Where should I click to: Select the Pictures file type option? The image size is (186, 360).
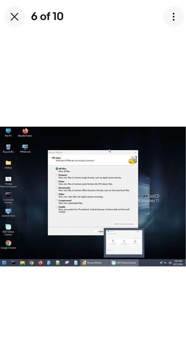(57, 175)
